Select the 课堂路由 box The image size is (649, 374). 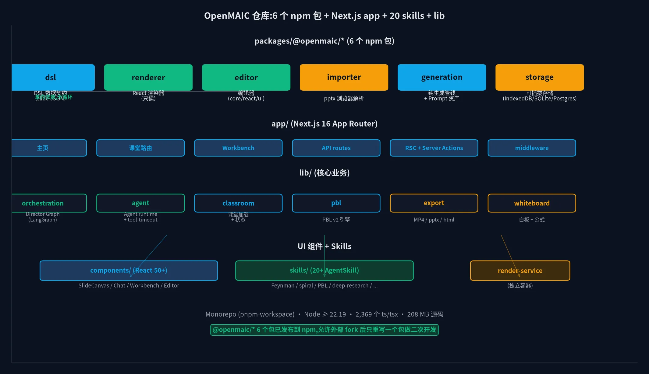click(x=140, y=148)
